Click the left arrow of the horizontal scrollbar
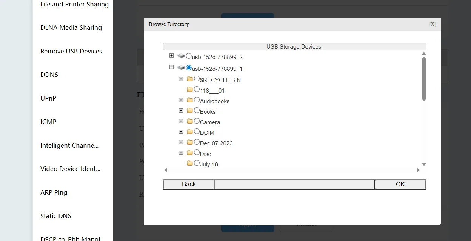 click(x=165, y=170)
